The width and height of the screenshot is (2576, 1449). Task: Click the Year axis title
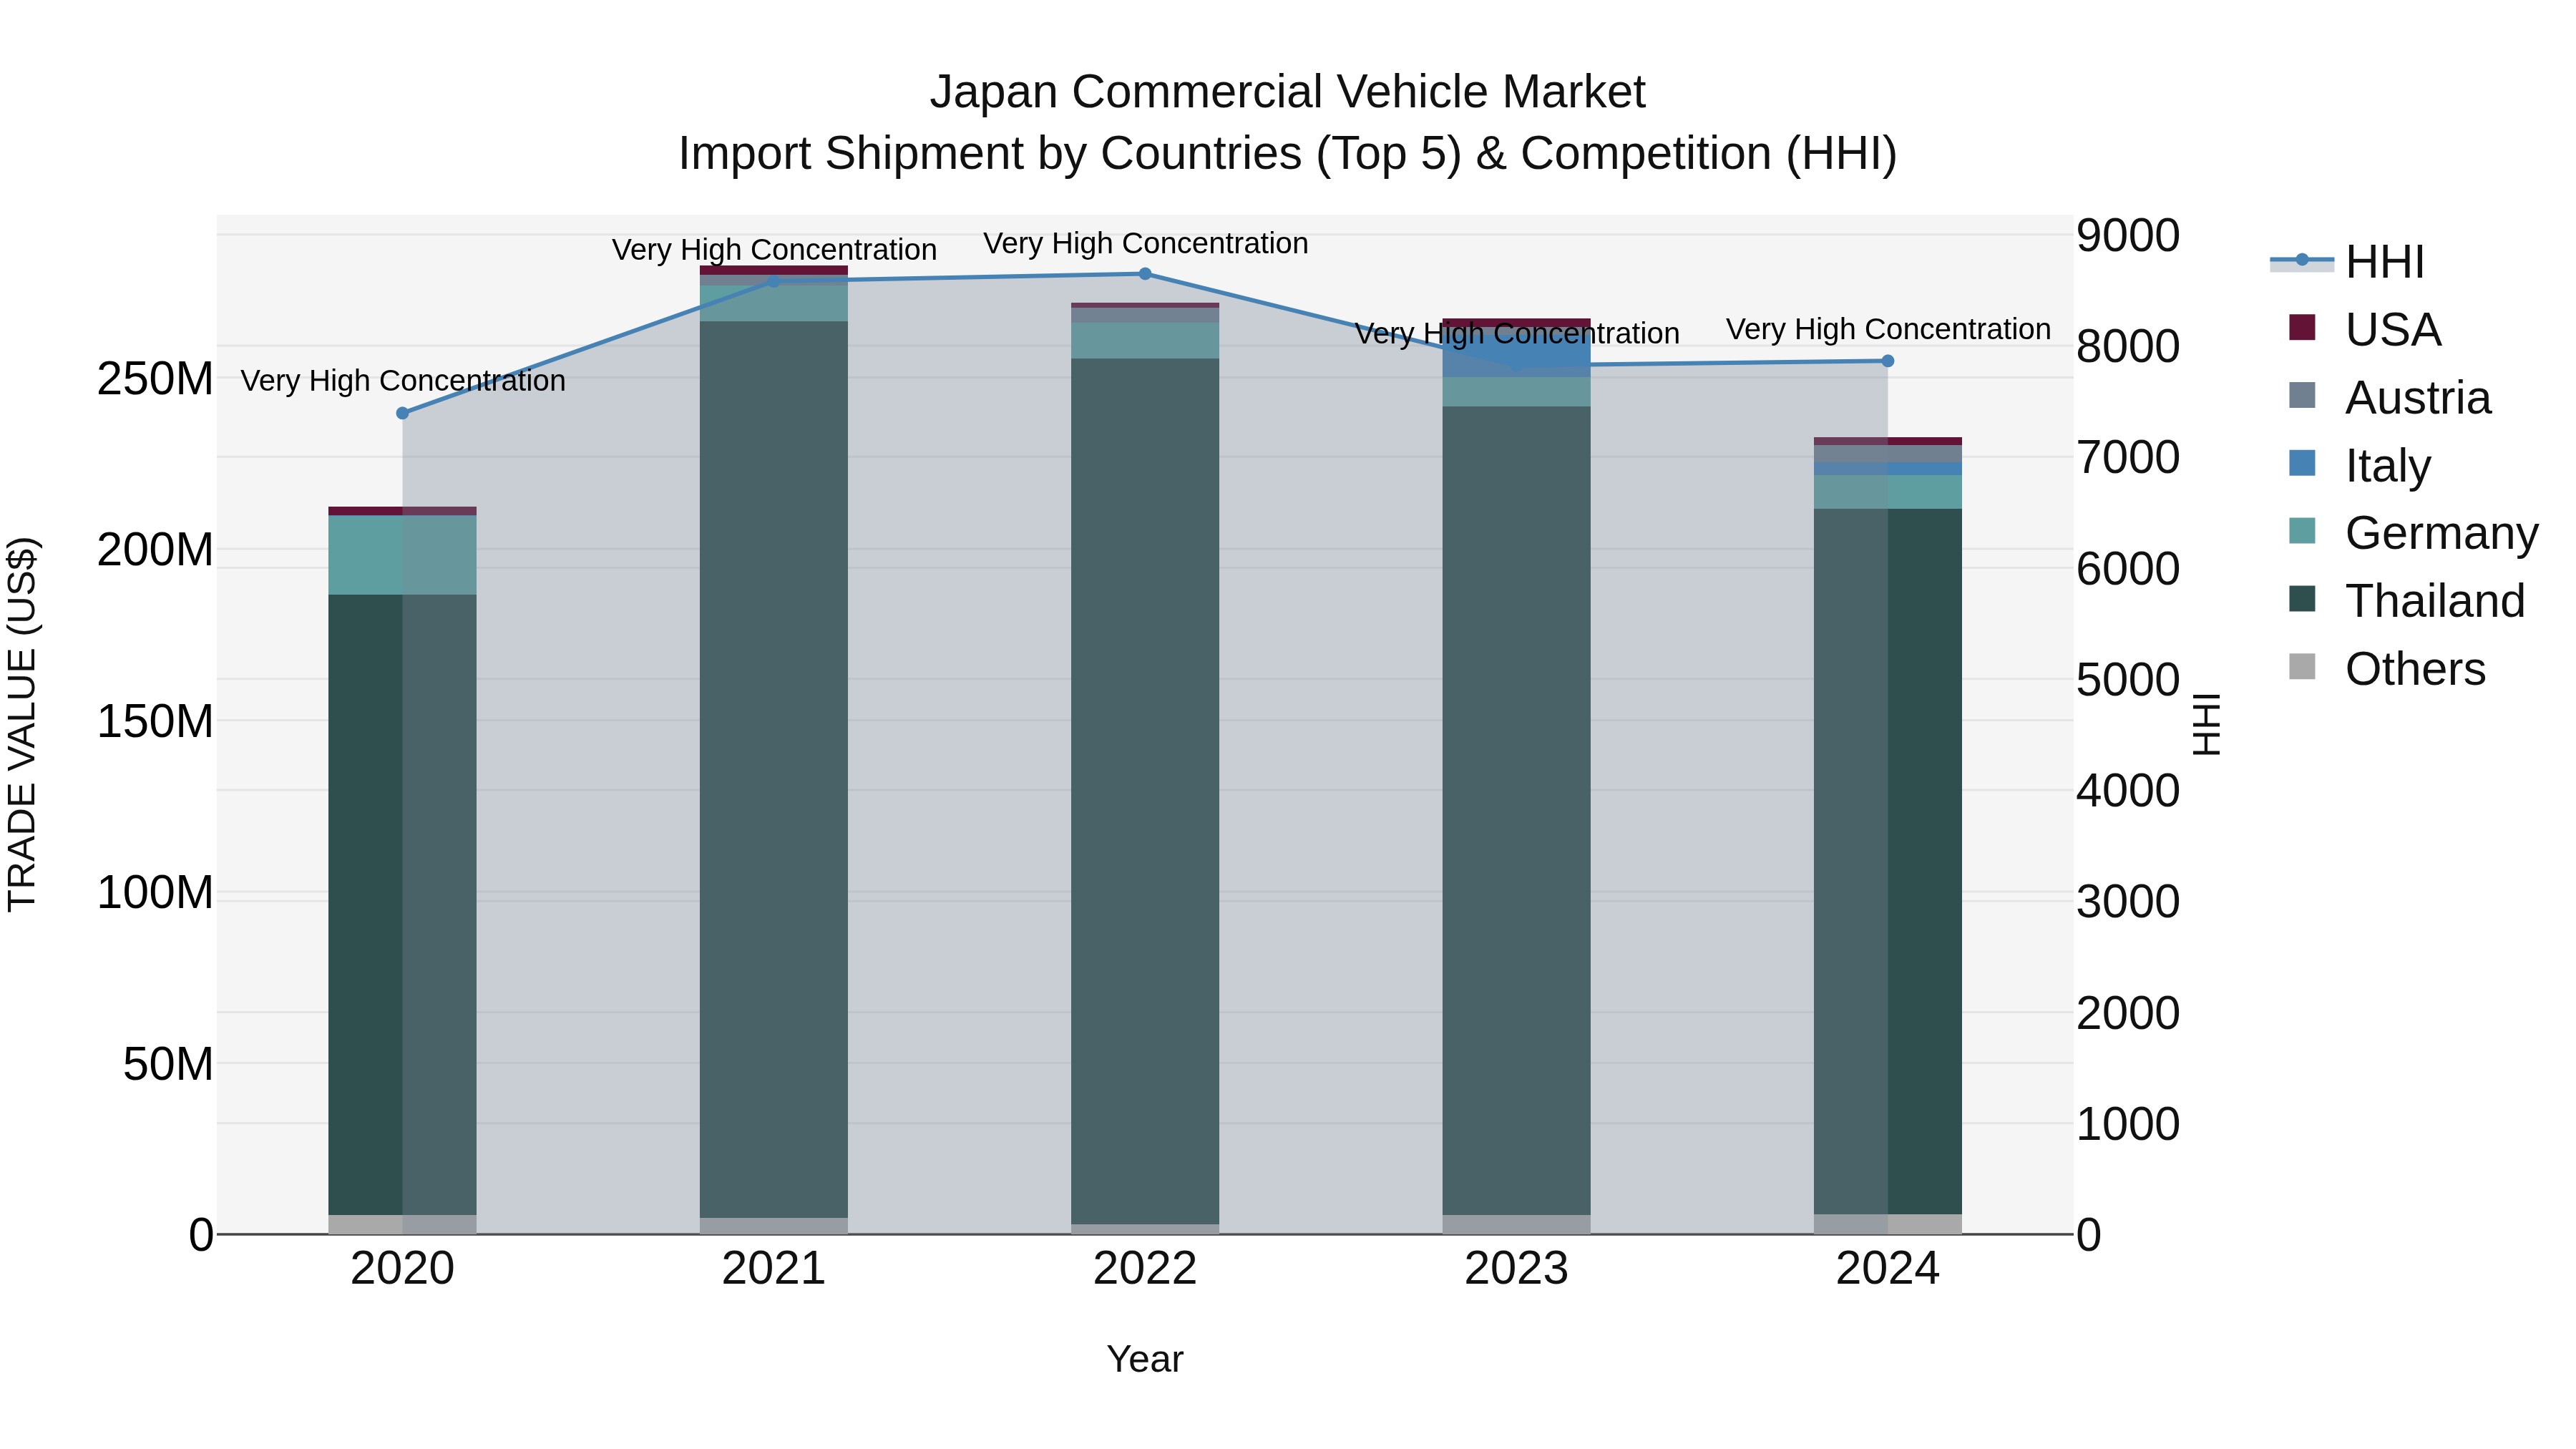click(x=1145, y=1359)
